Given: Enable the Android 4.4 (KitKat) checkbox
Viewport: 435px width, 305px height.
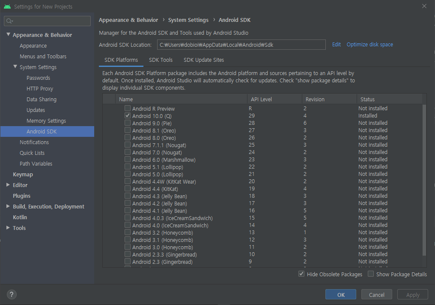Looking at the screenshot, I should pos(128,188).
